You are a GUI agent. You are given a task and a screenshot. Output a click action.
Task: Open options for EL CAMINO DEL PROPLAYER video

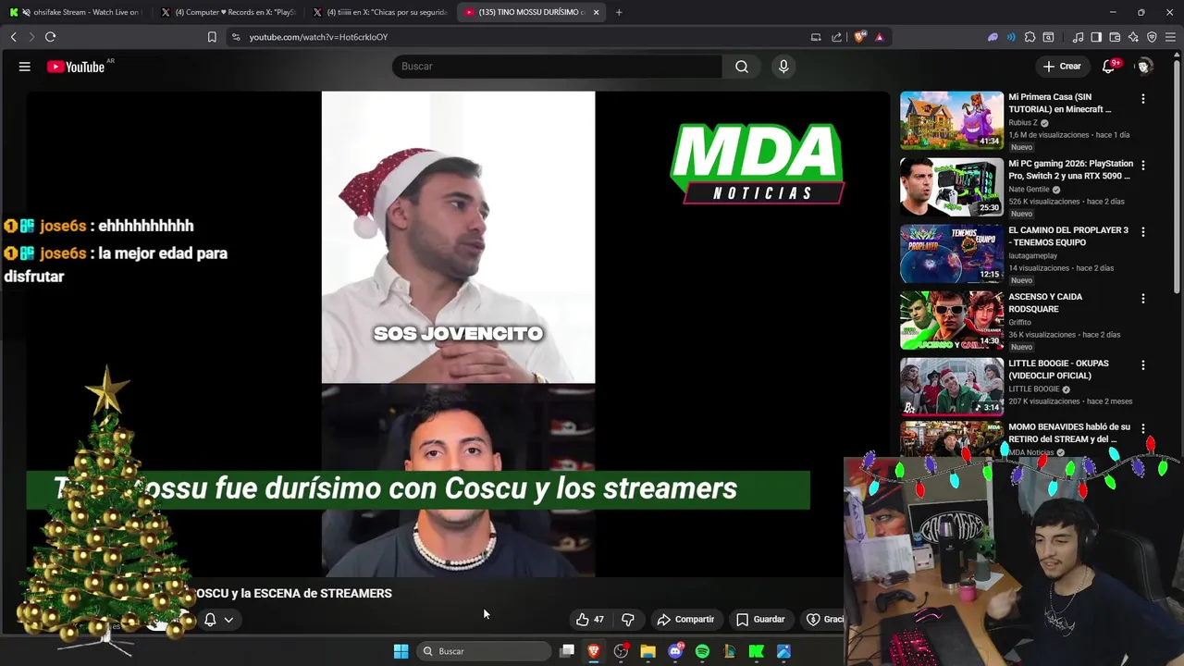[1143, 232]
